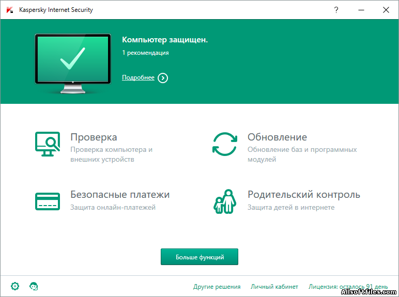Open the Подробнее details link
Viewport: 399px width, 297px height.
[138, 77]
